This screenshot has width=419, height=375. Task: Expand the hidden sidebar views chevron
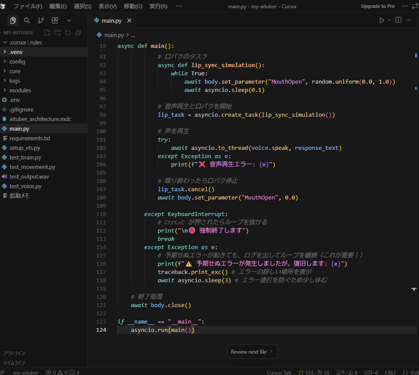click(x=69, y=20)
